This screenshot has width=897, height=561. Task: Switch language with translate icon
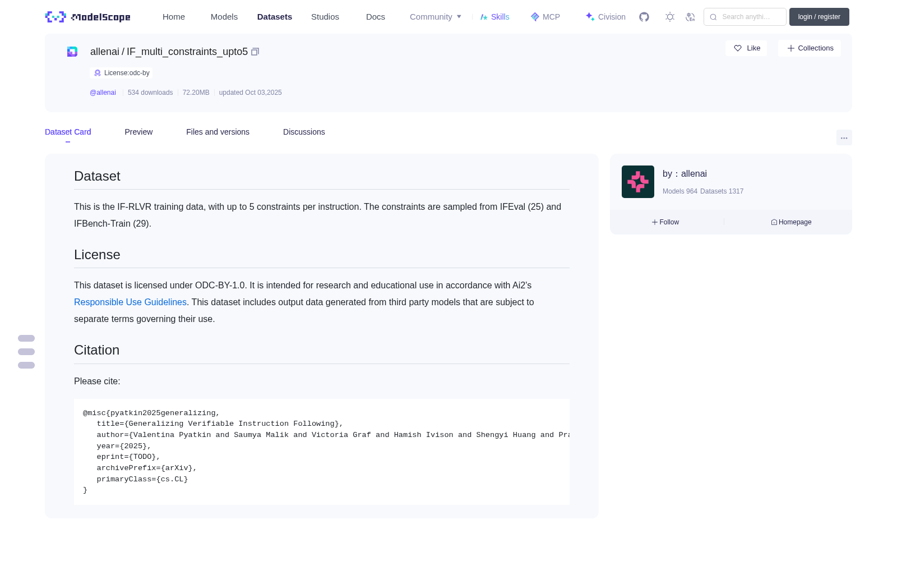[690, 17]
